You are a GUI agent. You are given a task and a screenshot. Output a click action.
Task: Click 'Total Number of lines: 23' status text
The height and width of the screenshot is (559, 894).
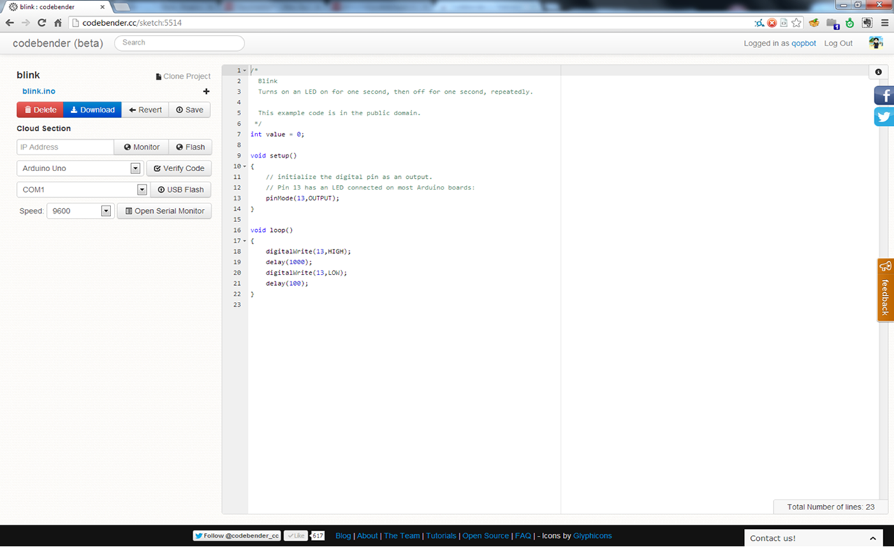click(830, 507)
